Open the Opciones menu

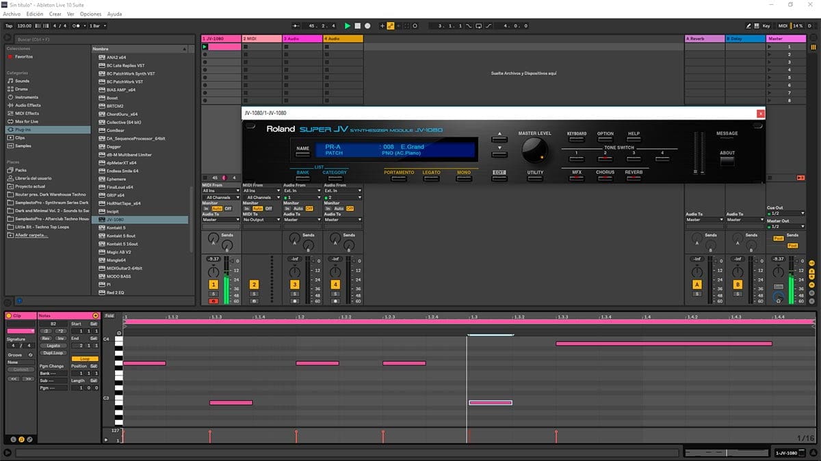[x=90, y=14]
